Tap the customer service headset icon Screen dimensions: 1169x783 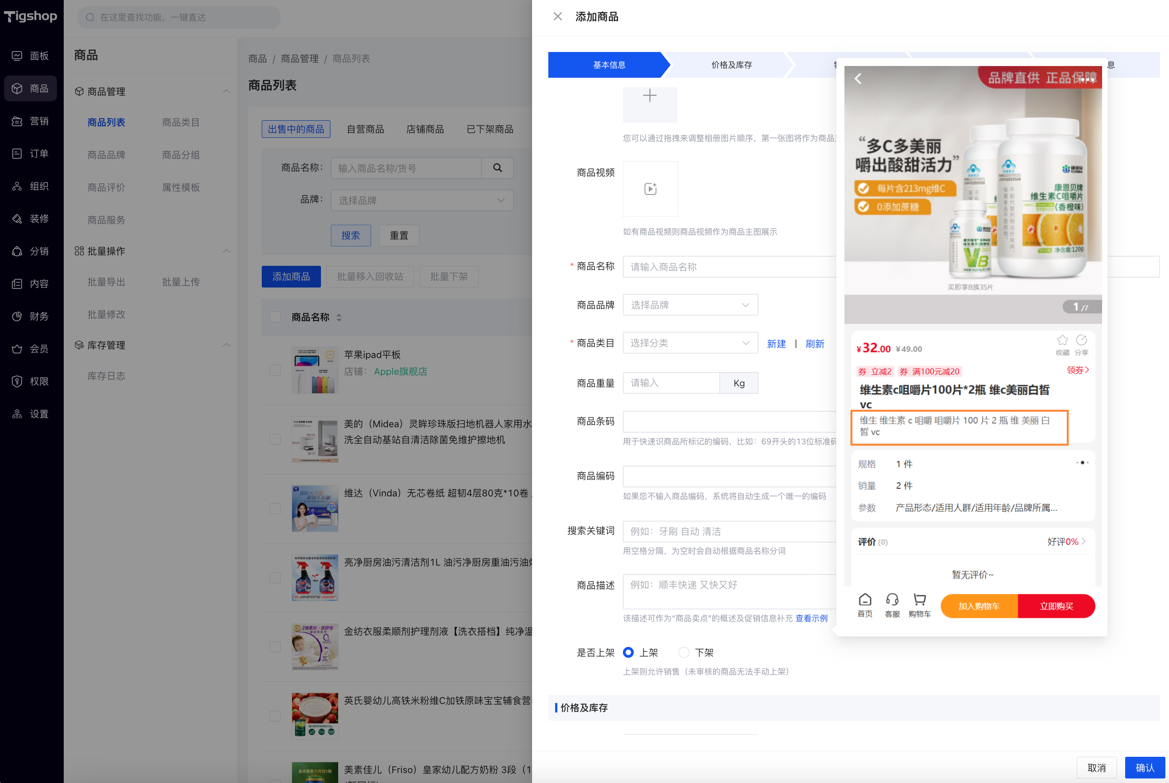[x=892, y=599]
